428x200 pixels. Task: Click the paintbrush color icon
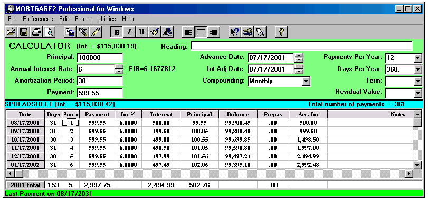click(x=155, y=33)
